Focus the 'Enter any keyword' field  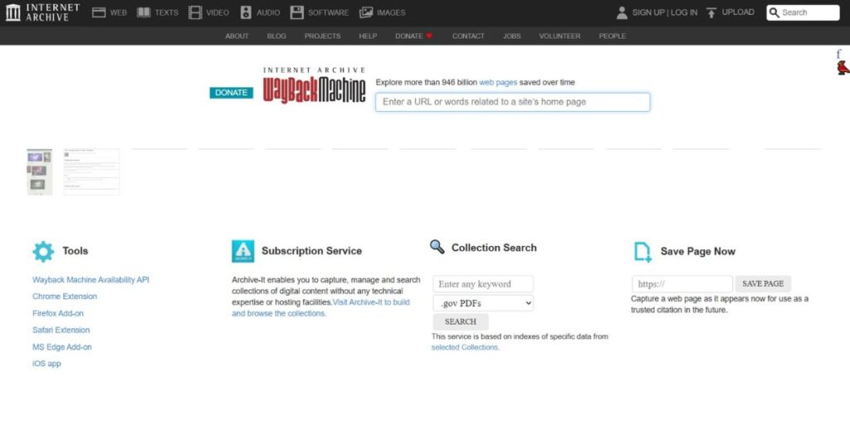483,284
